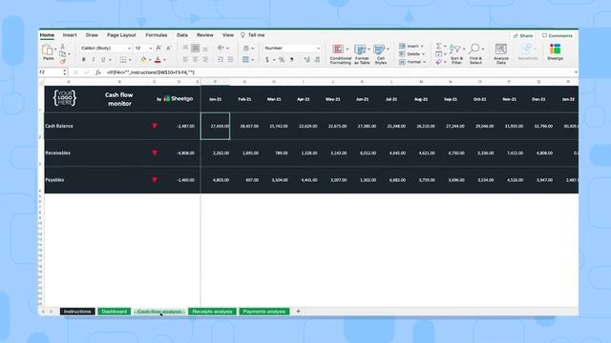
Task: Click the Decrease Indent icon
Action: pyautogui.click(x=221, y=59)
